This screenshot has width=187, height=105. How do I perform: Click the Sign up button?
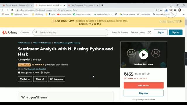click(176, 32)
